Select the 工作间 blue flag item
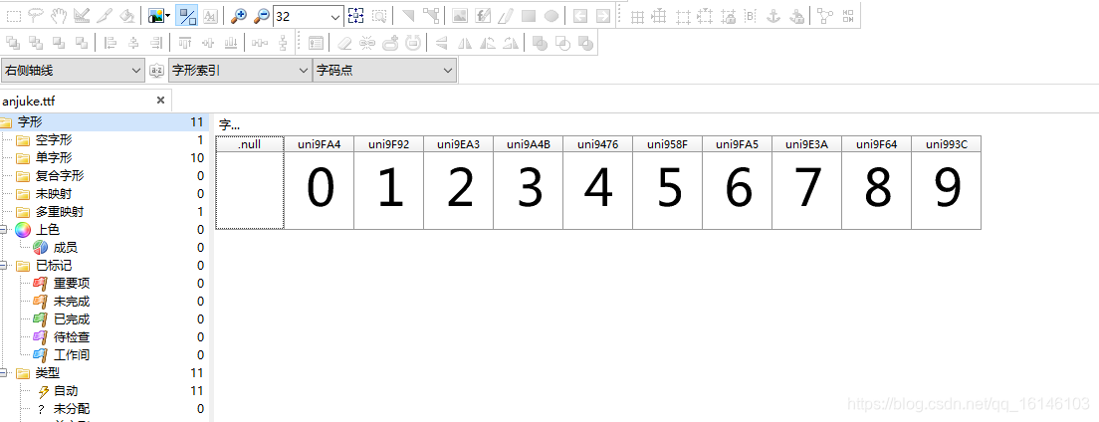 coord(72,354)
